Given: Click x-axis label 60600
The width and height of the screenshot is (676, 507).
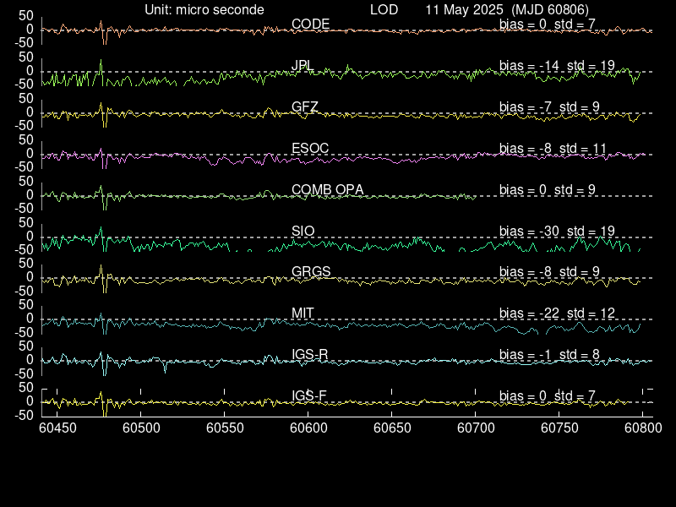Looking at the screenshot, I should click(308, 428).
